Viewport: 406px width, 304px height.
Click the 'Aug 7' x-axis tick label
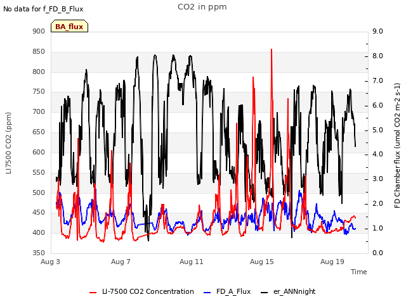pyautogui.click(x=121, y=262)
